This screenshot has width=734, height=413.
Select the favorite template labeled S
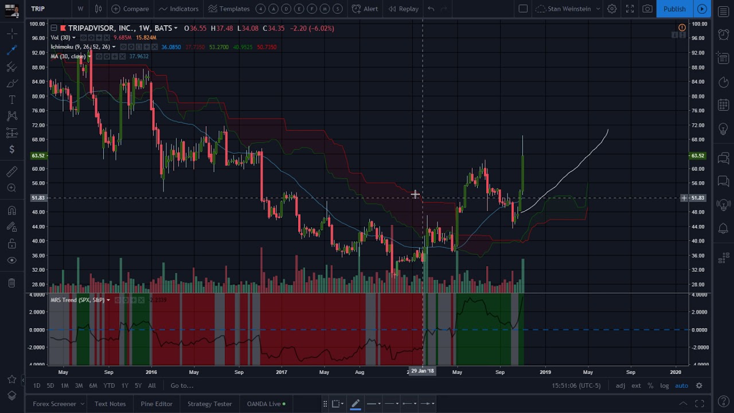338,9
